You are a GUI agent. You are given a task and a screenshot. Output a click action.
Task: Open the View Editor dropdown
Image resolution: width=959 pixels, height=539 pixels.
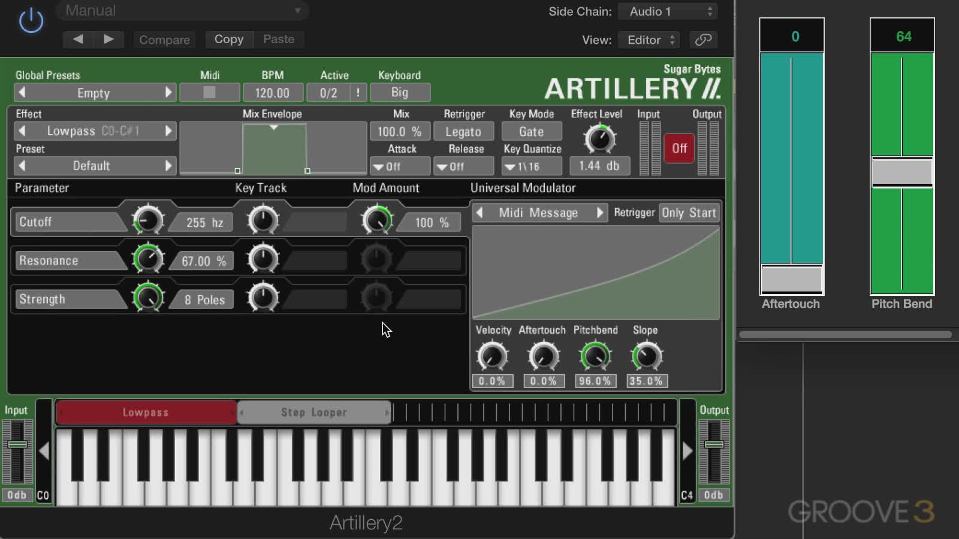pos(649,40)
